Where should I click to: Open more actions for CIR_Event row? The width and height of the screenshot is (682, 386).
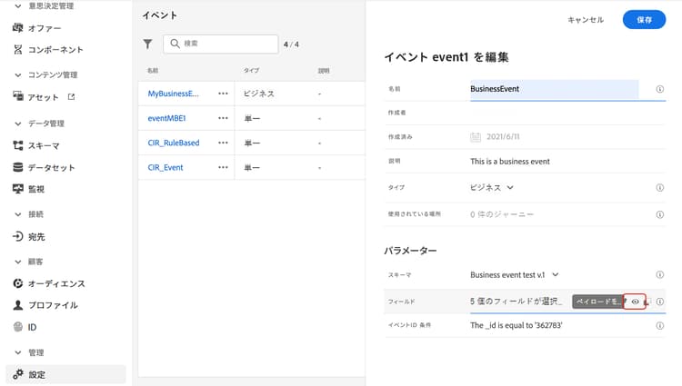coord(223,168)
